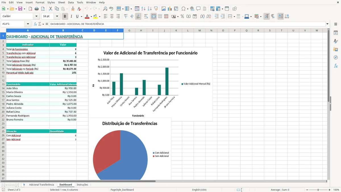Viewport: 341px width, 192px height.
Task: Insert a special character (Omega)
Action: click(x=183, y=9)
